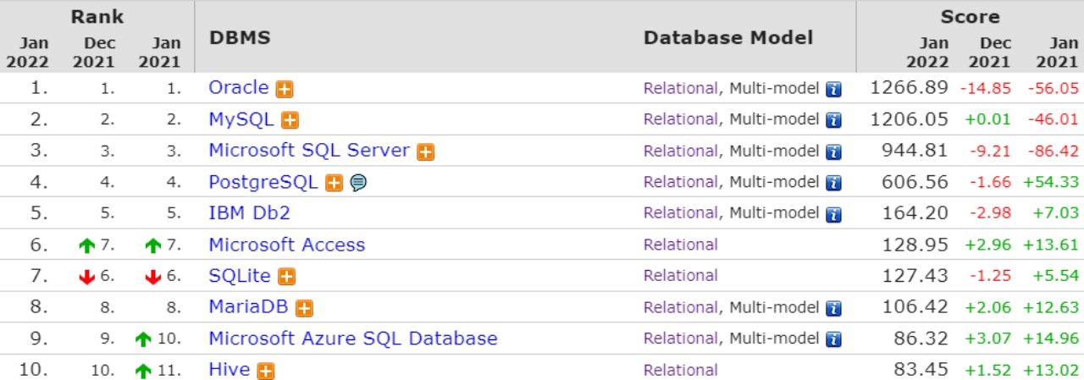Open the Microsoft Access link

click(x=286, y=245)
